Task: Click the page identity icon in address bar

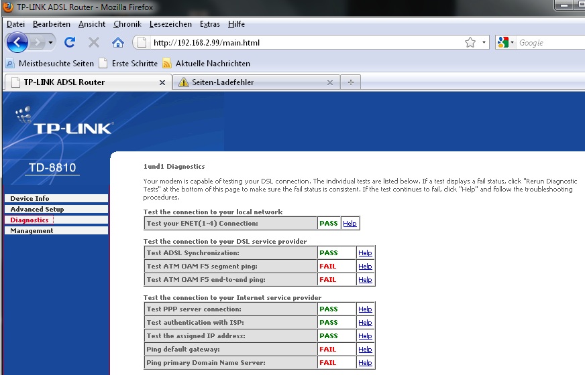Action: click(x=142, y=42)
